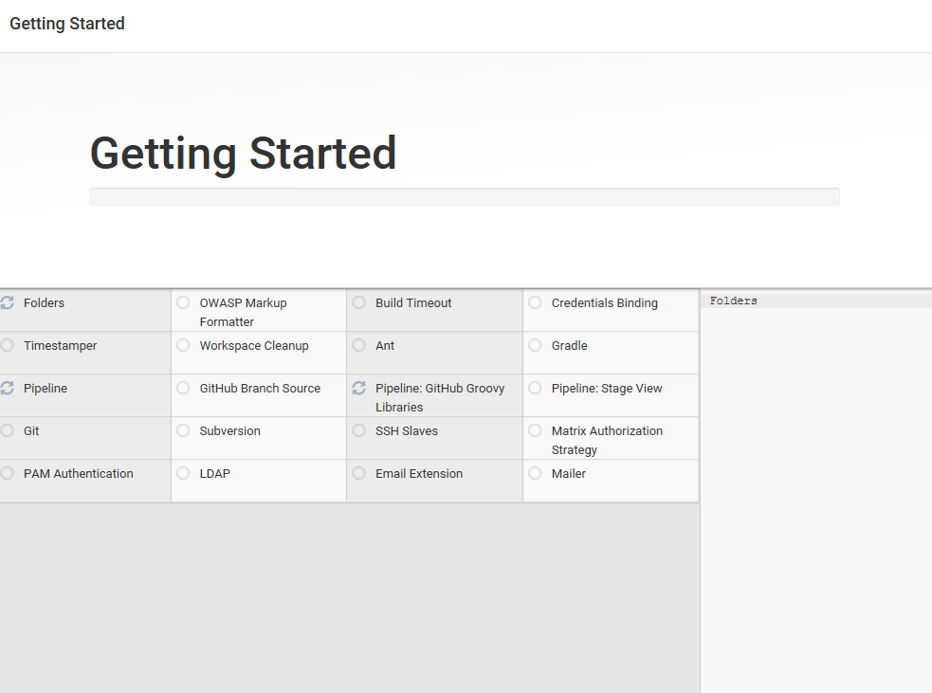Click the GitHub Branch Source label
Image resolution: width=932 pixels, height=693 pixels.
[x=260, y=388]
